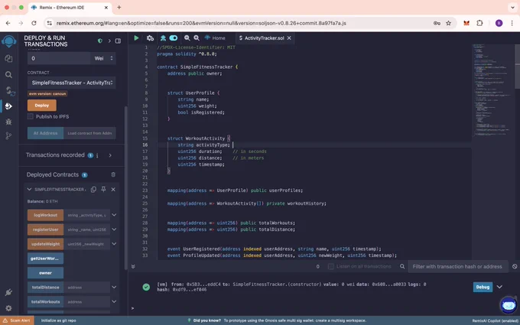Image resolution: width=520 pixels, height=325 pixels.
Task: Open the Wei unit dropdown
Action: [x=103, y=58]
